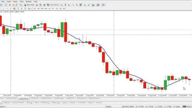
Task: Click the globe icon beside AutoTrading
Action: click(44, 5)
